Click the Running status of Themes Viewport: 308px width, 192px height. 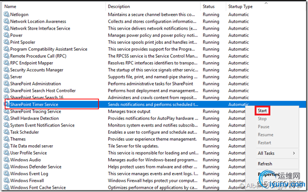point(211,139)
